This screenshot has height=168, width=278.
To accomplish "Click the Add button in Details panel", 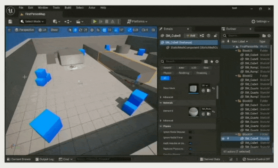I will 191,36.
